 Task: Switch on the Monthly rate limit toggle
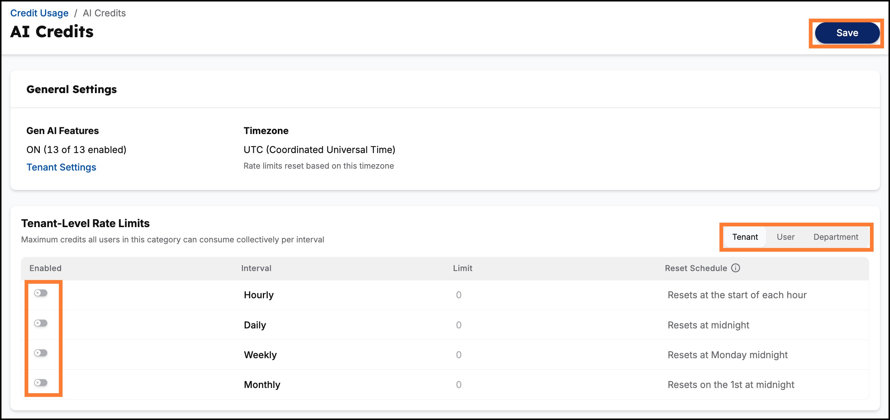coord(41,382)
